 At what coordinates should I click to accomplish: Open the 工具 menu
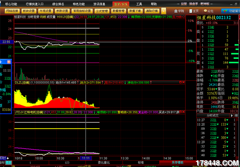[x=139, y=4]
